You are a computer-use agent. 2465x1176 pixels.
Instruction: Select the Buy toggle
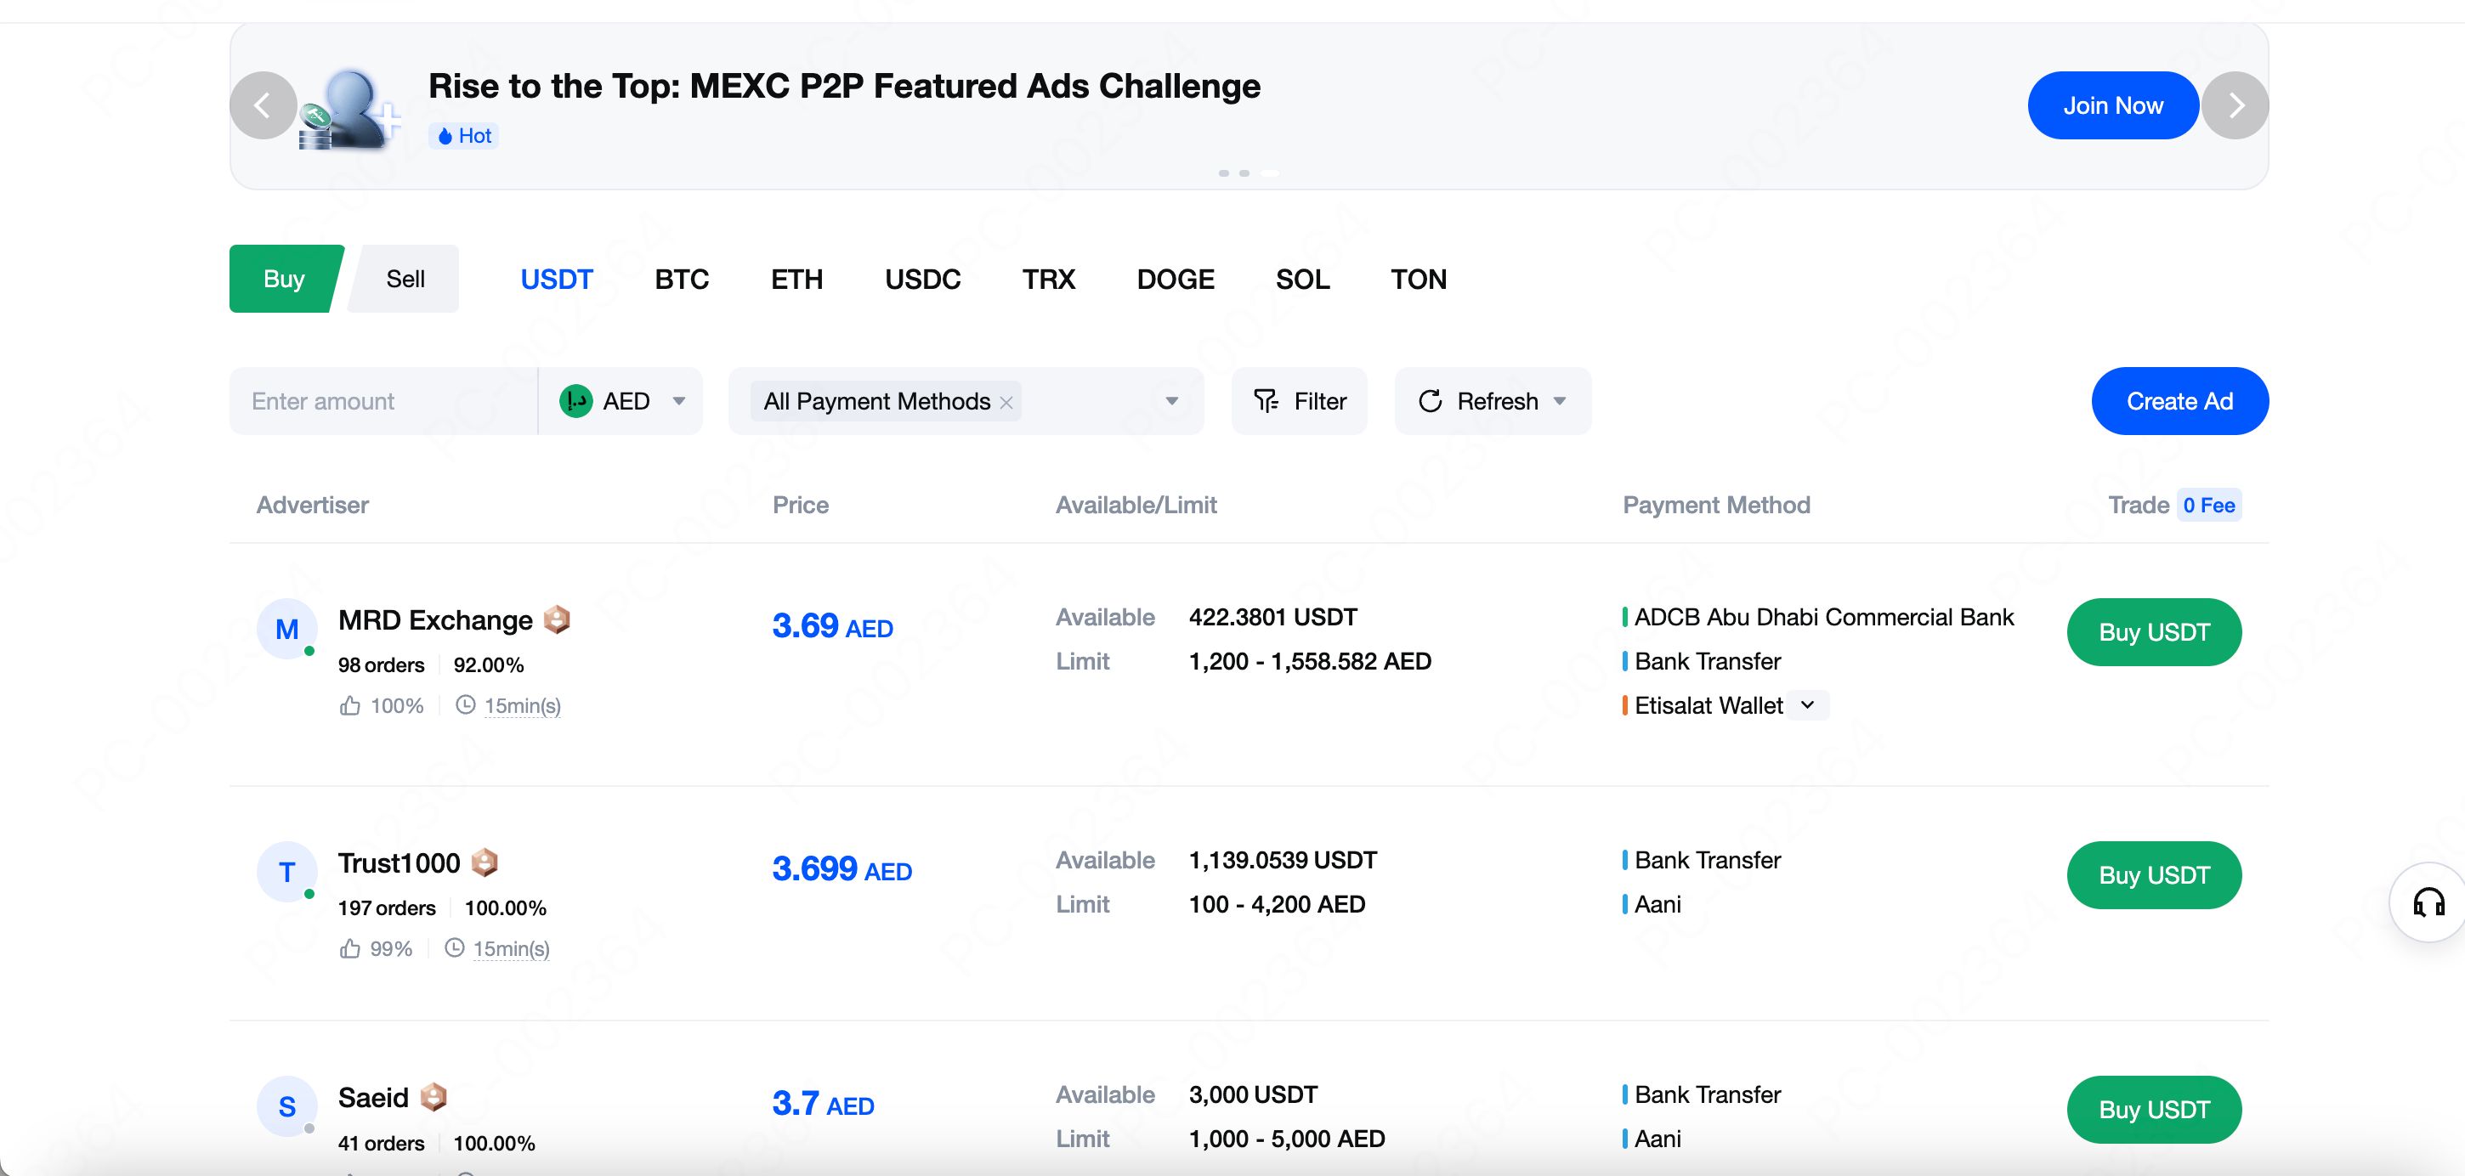click(283, 279)
